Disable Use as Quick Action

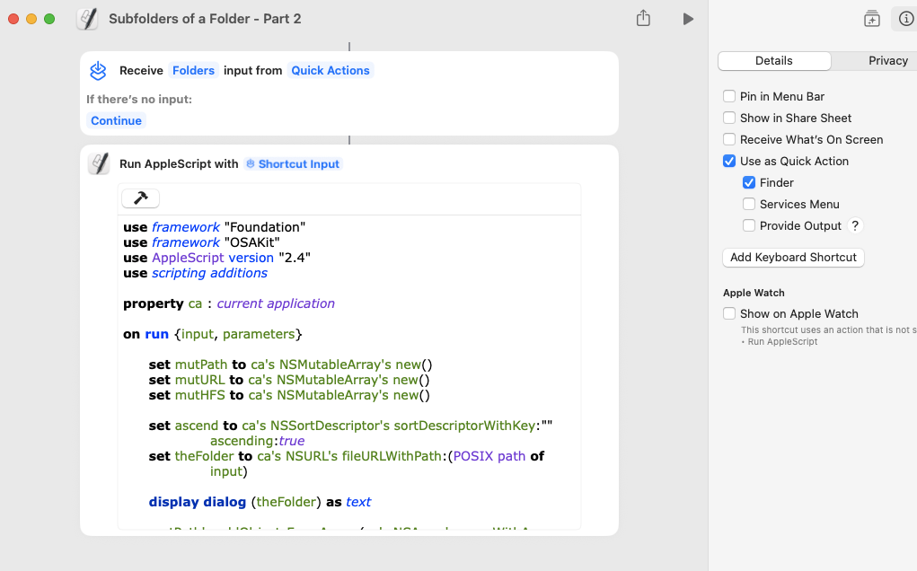pyautogui.click(x=728, y=162)
